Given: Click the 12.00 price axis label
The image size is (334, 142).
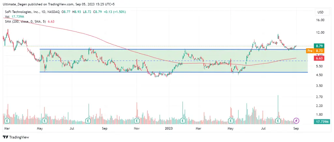Looking at the screenshot, I should [321, 32].
